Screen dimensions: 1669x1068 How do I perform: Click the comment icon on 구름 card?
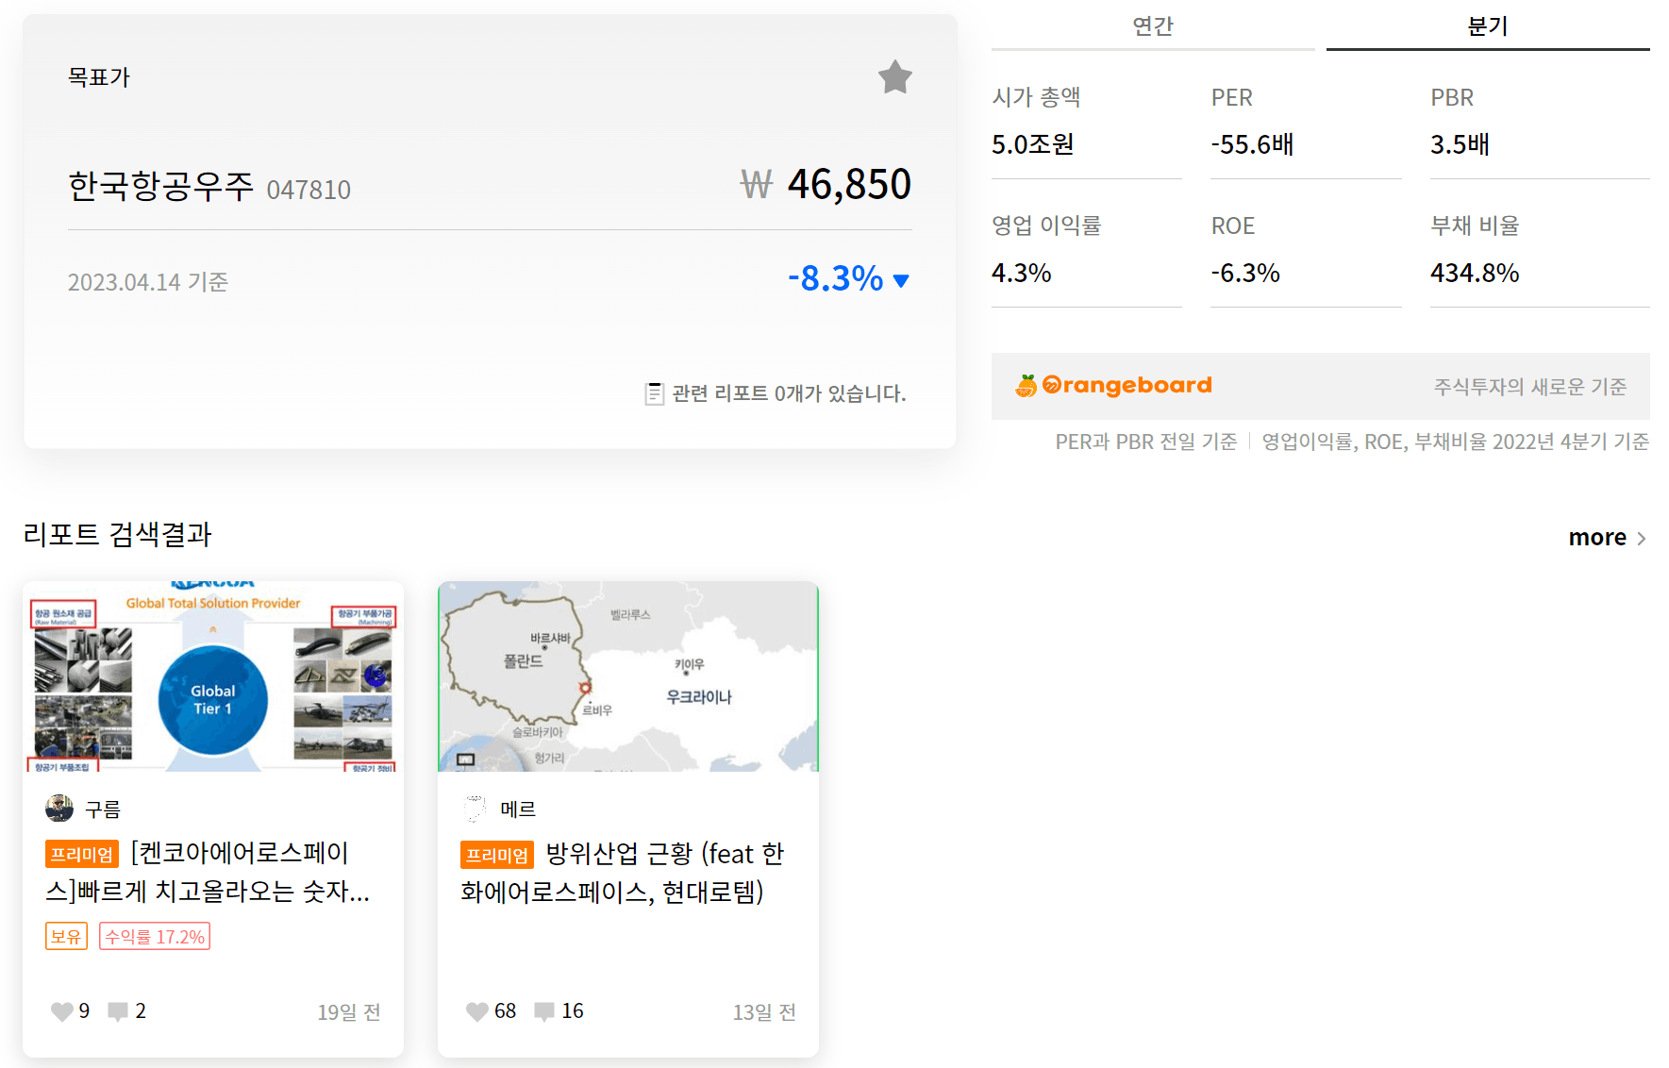pyautogui.click(x=118, y=1011)
